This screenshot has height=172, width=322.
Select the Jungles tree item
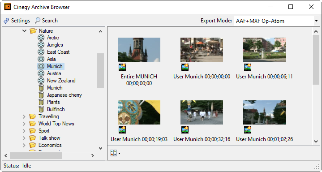coord(55,45)
